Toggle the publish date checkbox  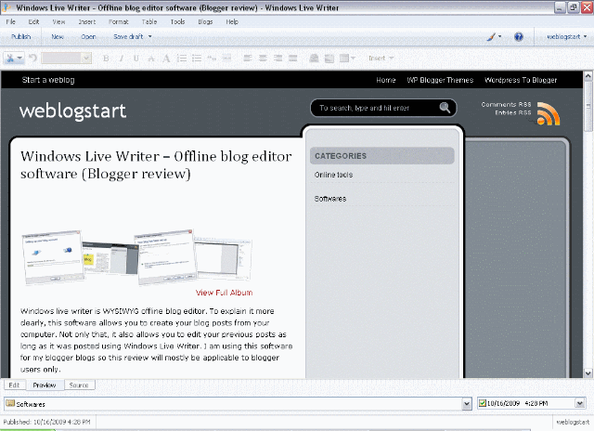[483, 403]
